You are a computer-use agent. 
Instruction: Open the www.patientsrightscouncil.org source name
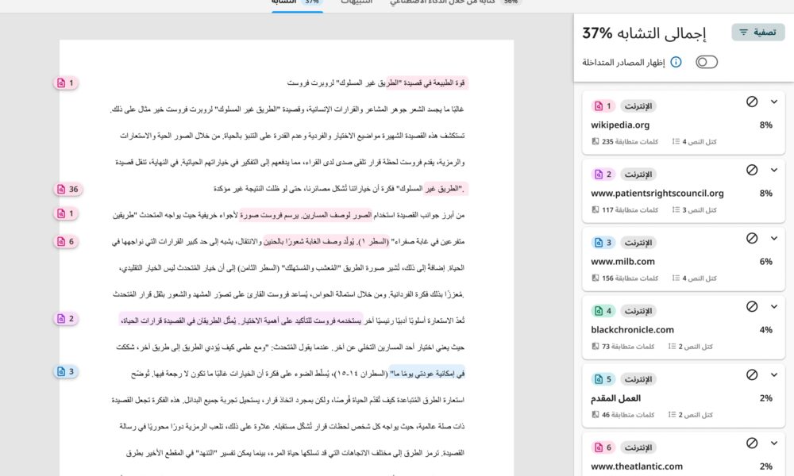[x=657, y=194]
